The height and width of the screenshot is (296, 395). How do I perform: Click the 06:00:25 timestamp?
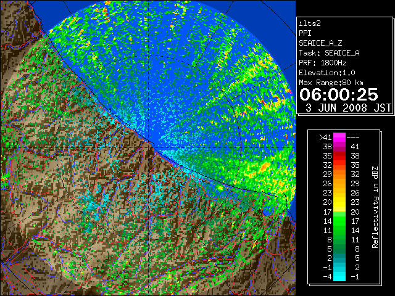339,94
